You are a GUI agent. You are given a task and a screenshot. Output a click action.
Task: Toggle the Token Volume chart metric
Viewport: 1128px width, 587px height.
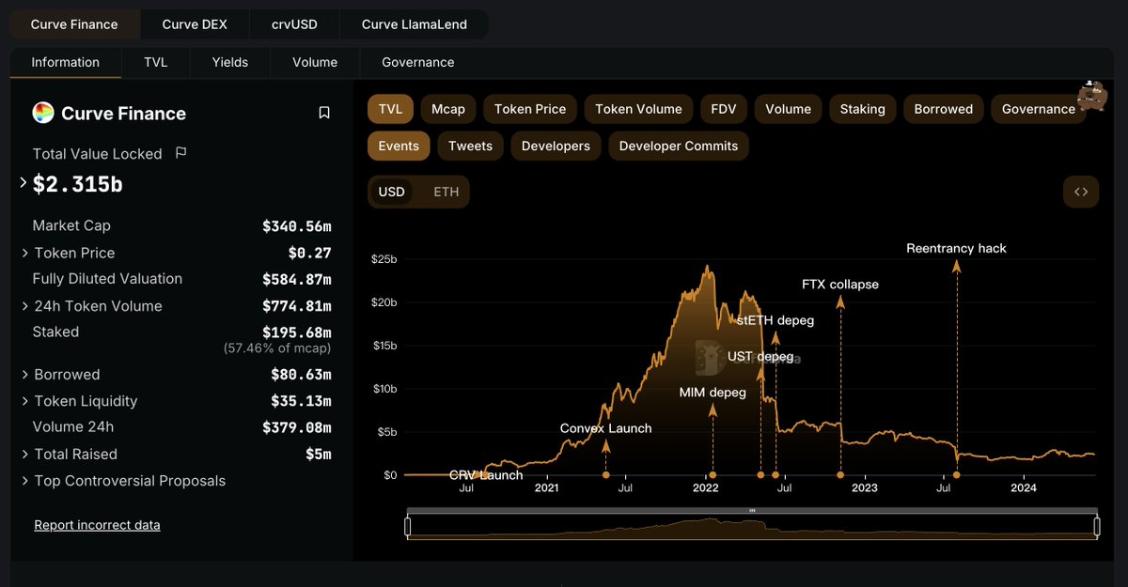click(x=638, y=109)
